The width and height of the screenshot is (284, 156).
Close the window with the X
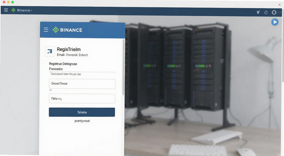click(279, 5)
